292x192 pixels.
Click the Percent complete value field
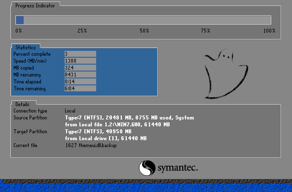pos(80,54)
